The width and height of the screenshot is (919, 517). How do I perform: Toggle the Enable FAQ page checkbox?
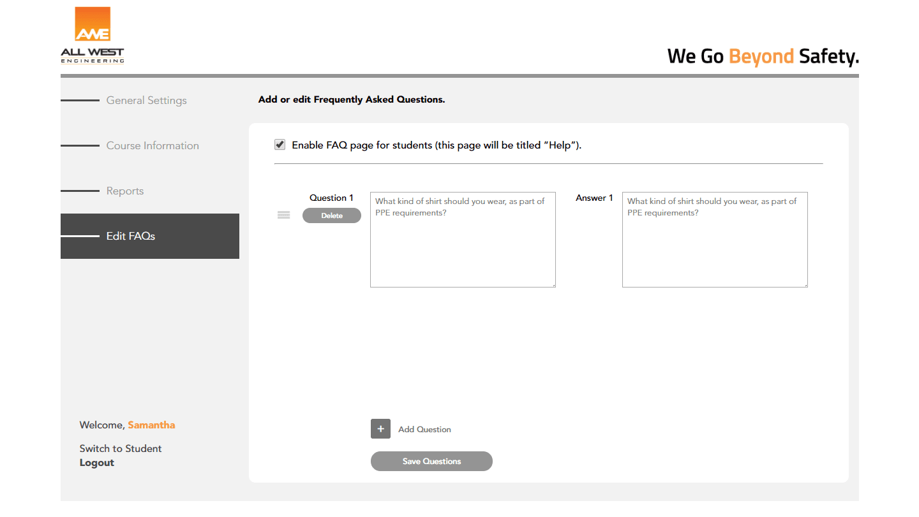[280, 145]
